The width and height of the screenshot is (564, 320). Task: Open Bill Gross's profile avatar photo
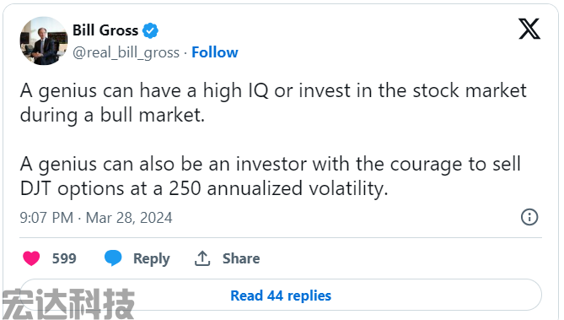click(44, 41)
